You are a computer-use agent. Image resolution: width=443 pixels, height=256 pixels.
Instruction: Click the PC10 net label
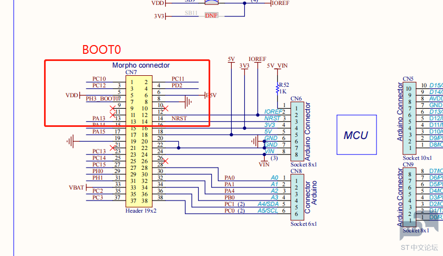click(x=99, y=79)
